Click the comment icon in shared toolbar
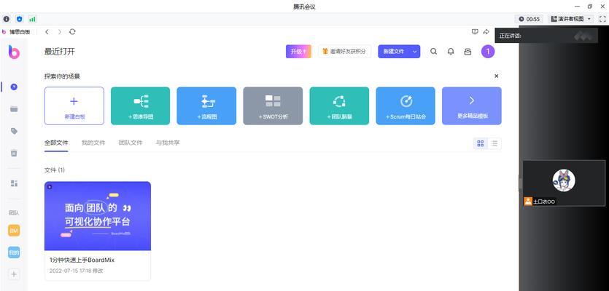 click(475, 32)
